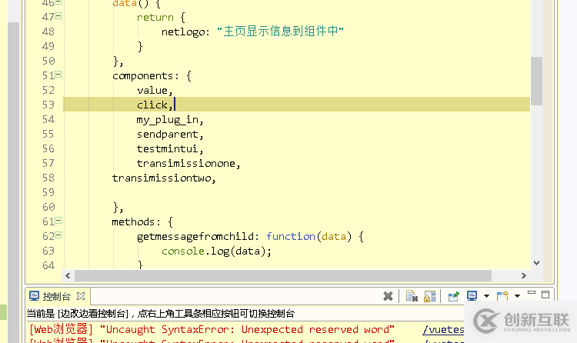
Task: Maximize the console panel
Action: [x=546, y=295]
